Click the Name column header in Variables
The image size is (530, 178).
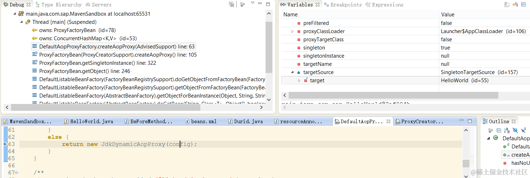coord(360,15)
